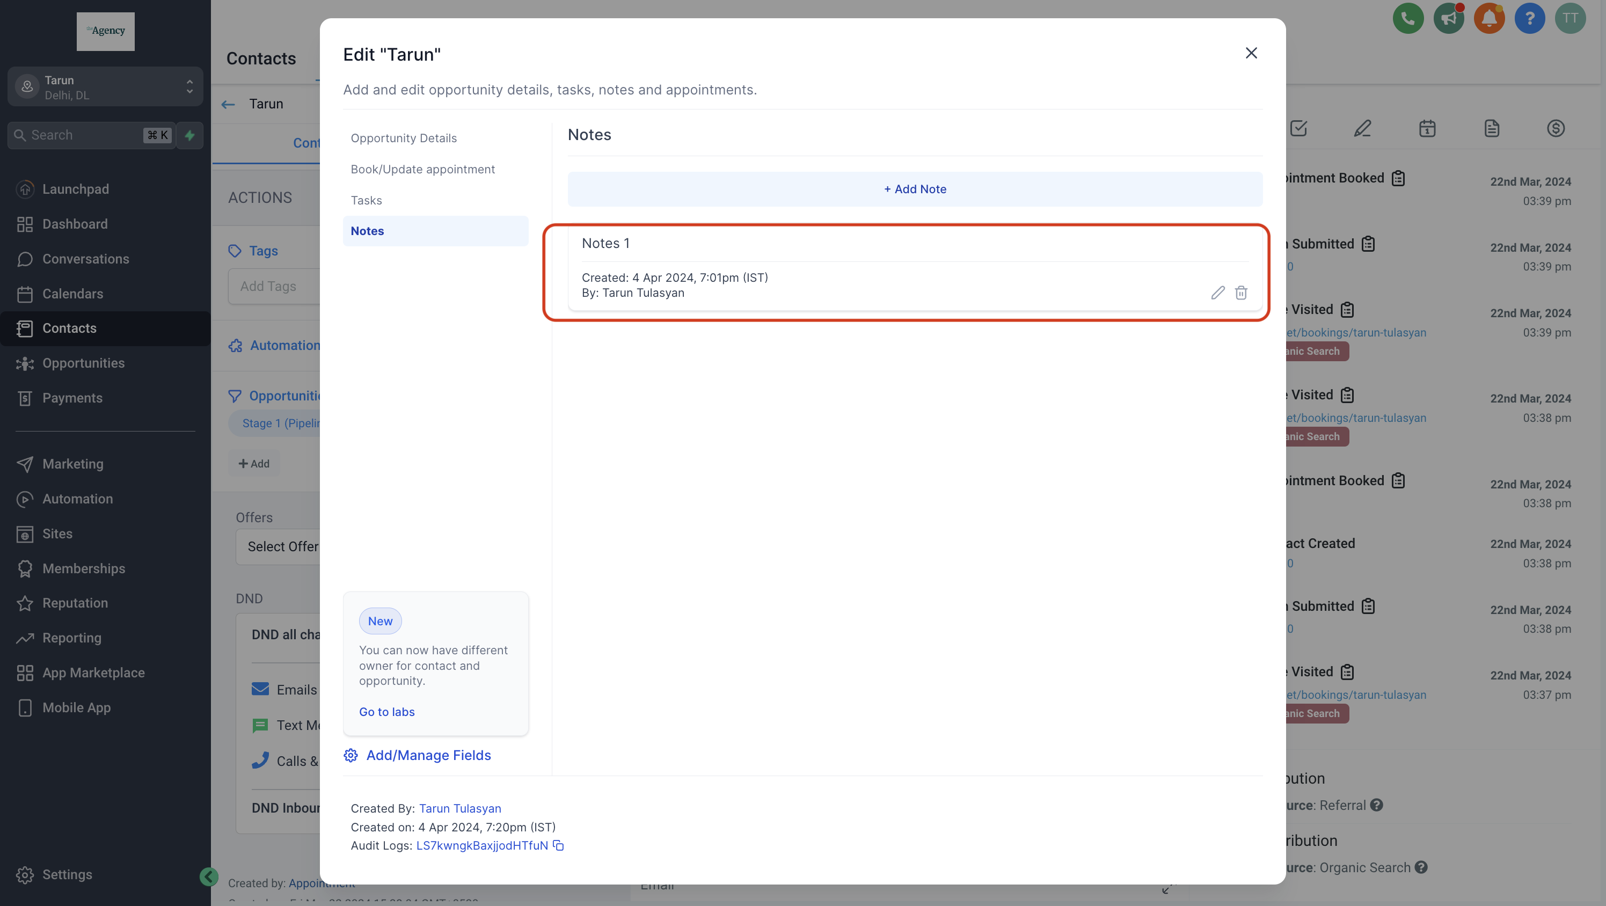
Task: Copy the audit log ID with the copy icon
Action: pyautogui.click(x=559, y=845)
